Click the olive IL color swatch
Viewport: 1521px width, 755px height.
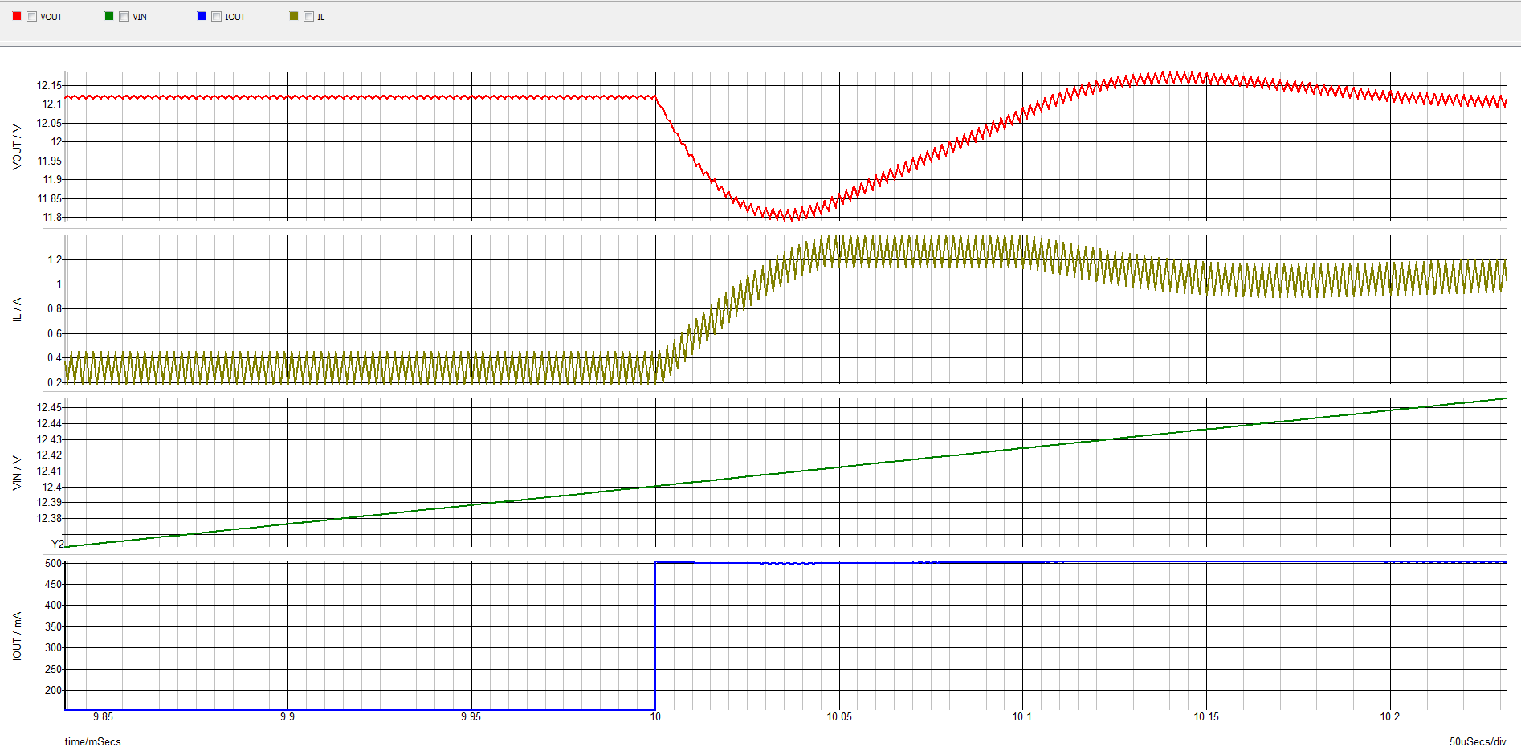point(293,15)
